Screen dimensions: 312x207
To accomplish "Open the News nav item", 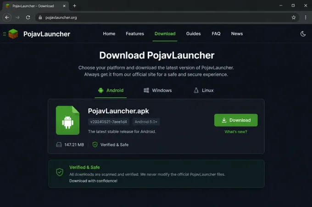I will (237, 34).
